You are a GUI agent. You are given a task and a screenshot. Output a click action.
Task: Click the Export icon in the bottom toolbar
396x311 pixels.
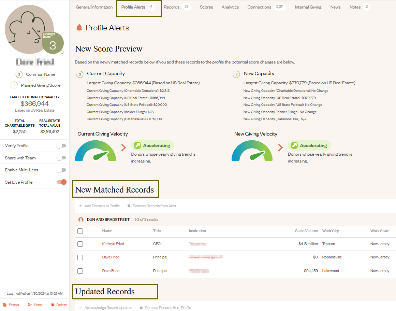tap(6, 305)
